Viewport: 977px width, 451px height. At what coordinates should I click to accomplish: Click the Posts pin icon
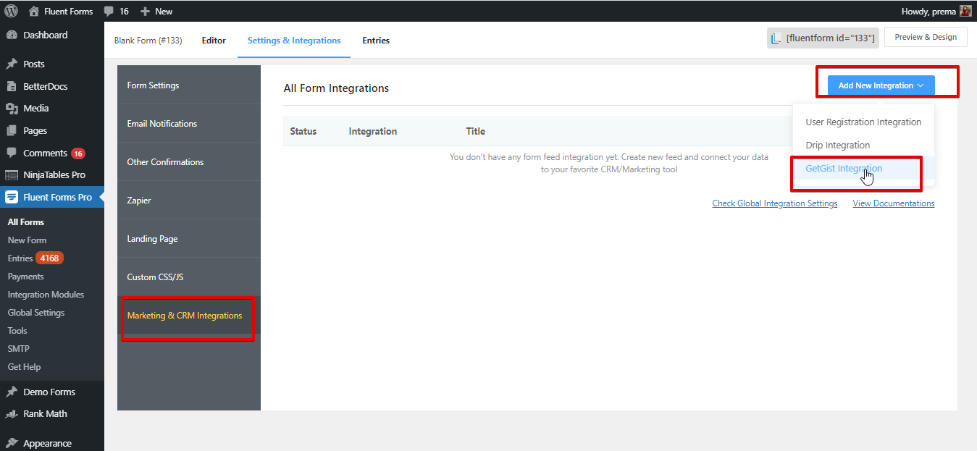coord(12,64)
